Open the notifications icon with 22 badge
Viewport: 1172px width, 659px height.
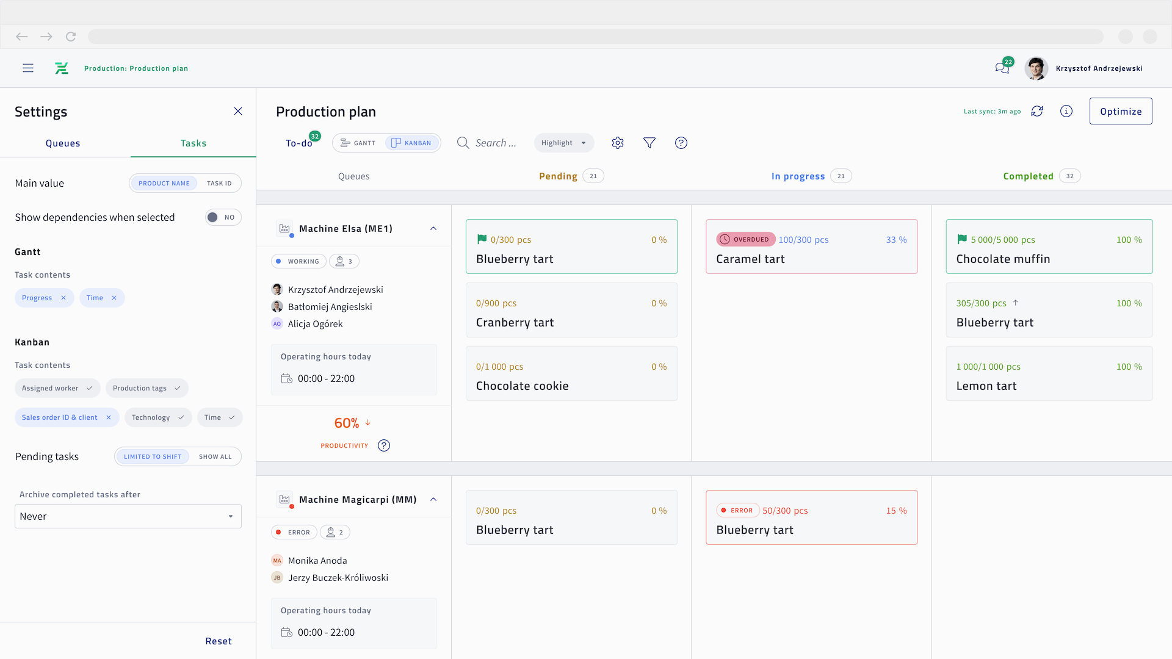(1000, 68)
